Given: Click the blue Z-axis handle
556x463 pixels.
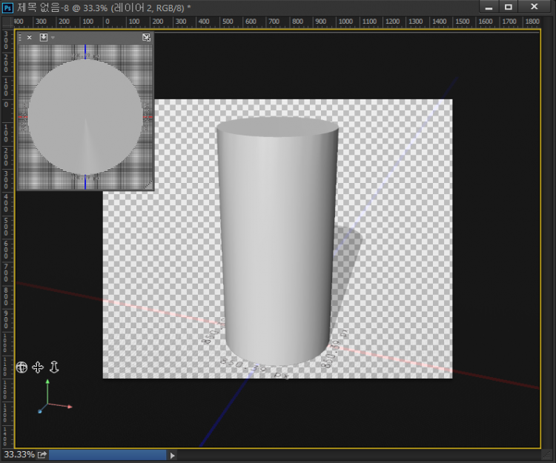Looking at the screenshot, I should pyautogui.click(x=39, y=410).
